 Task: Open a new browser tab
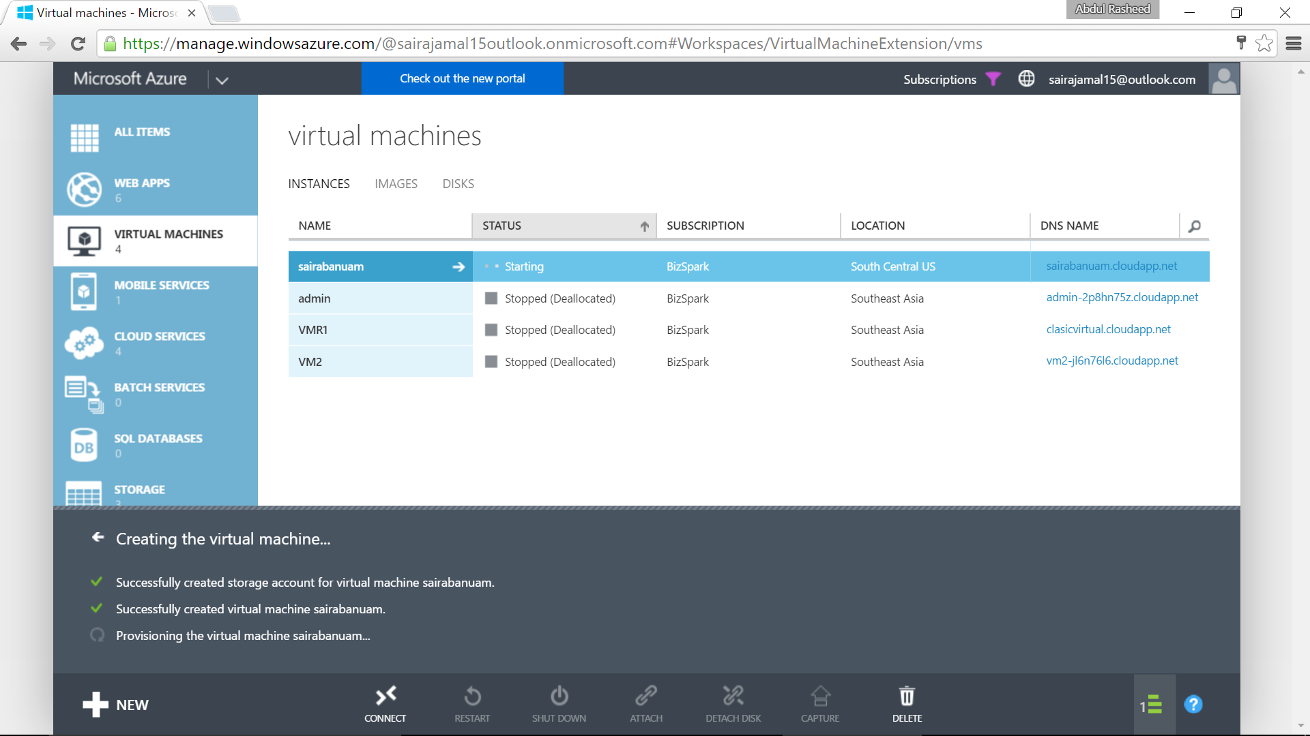(223, 13)
